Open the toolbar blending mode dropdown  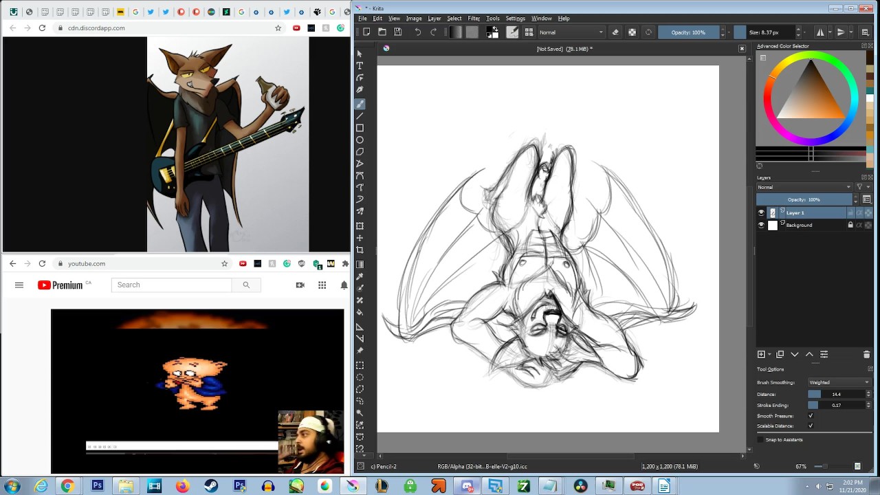click(571, 32)
